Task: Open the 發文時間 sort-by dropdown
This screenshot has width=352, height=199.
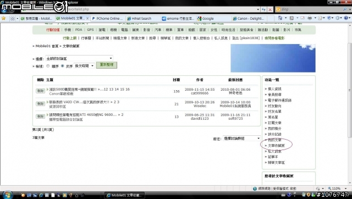Action: (84, 66)
